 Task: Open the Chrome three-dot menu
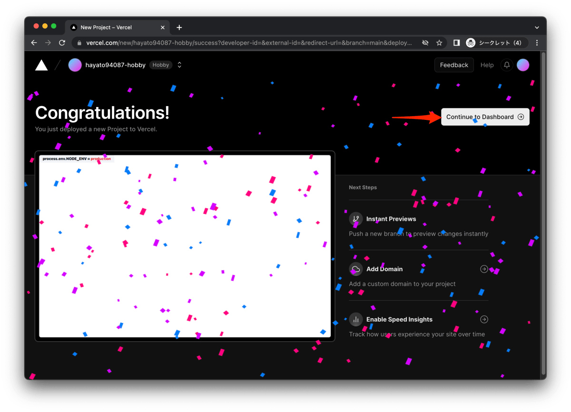tap(537, 43)
